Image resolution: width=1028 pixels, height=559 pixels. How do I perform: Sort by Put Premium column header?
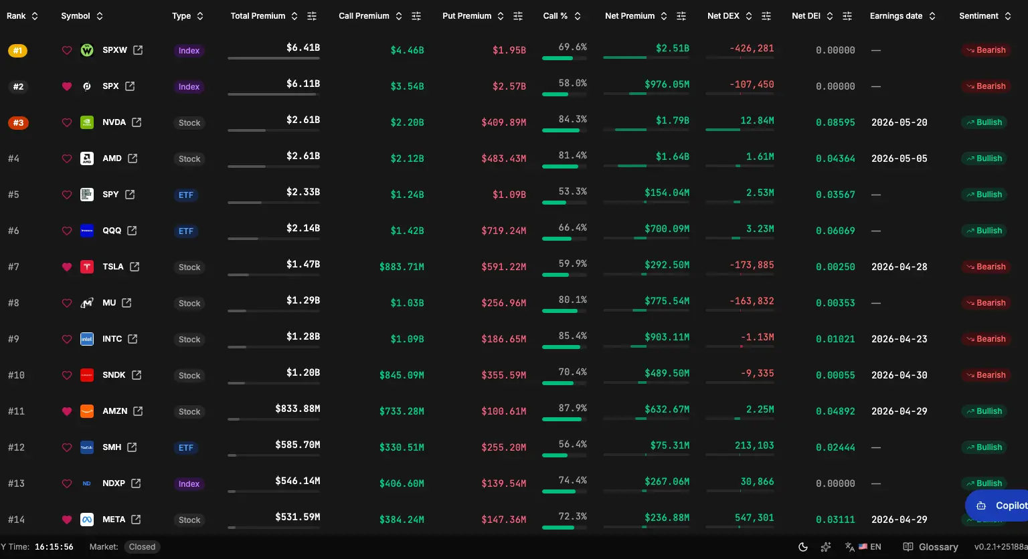(x=473, y=16)
